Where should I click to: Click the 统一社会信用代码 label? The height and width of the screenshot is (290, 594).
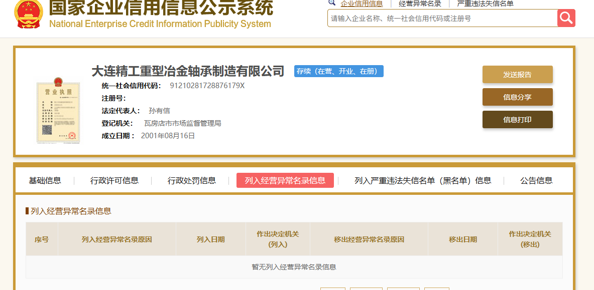coord(132,86)
